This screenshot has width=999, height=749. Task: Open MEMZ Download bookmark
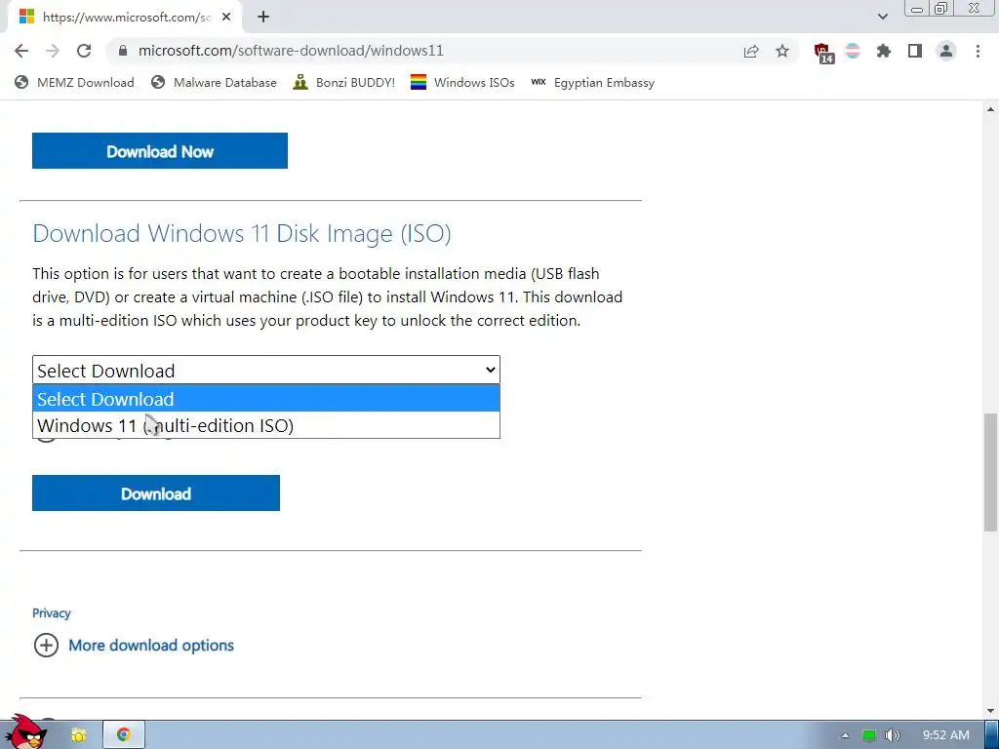click(74, 82)
